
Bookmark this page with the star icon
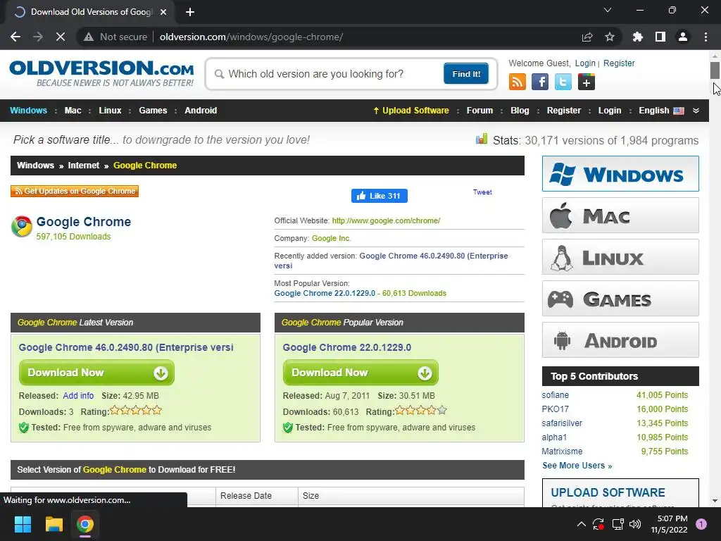click(x=610, y=37)
